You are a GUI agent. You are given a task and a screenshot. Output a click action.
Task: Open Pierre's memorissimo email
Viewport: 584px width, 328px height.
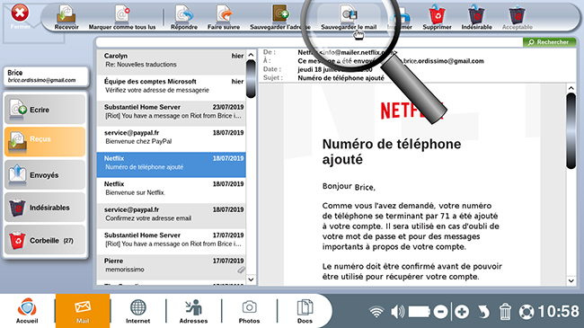click(171, 267)
